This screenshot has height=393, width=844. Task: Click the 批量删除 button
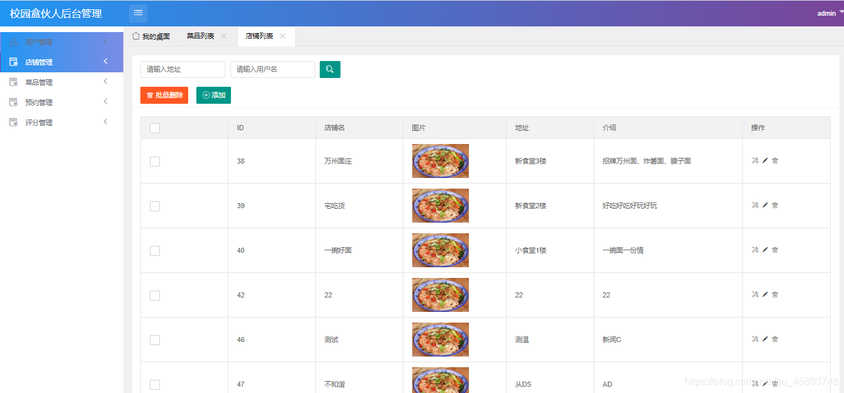point(164,95)
